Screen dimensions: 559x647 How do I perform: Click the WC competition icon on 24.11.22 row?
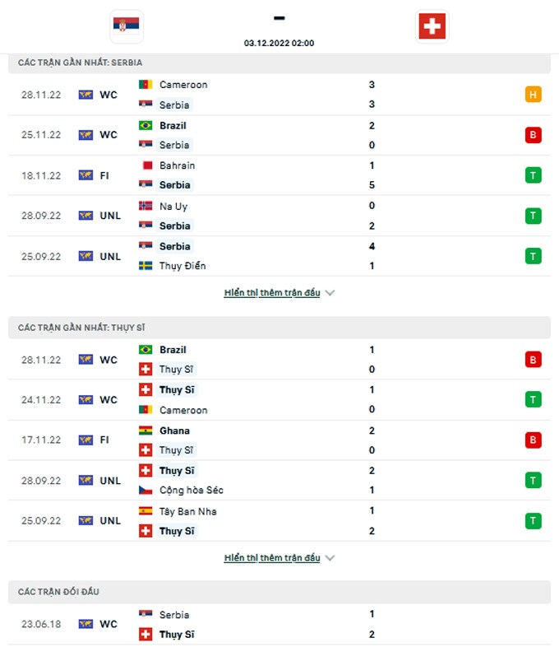pyautogui.click(x=85, y=400)
